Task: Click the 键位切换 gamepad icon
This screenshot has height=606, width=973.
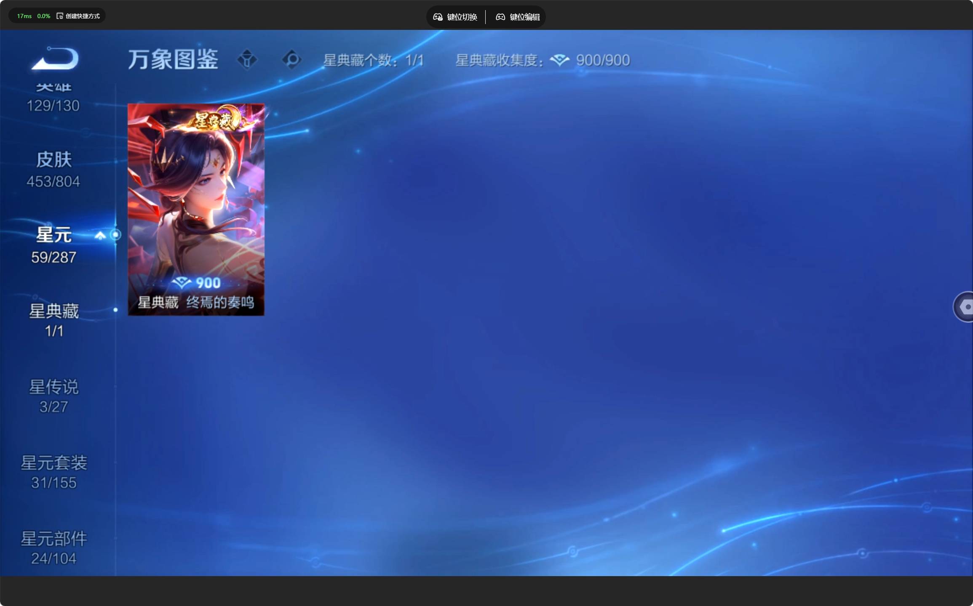Action: click(438, 17)
